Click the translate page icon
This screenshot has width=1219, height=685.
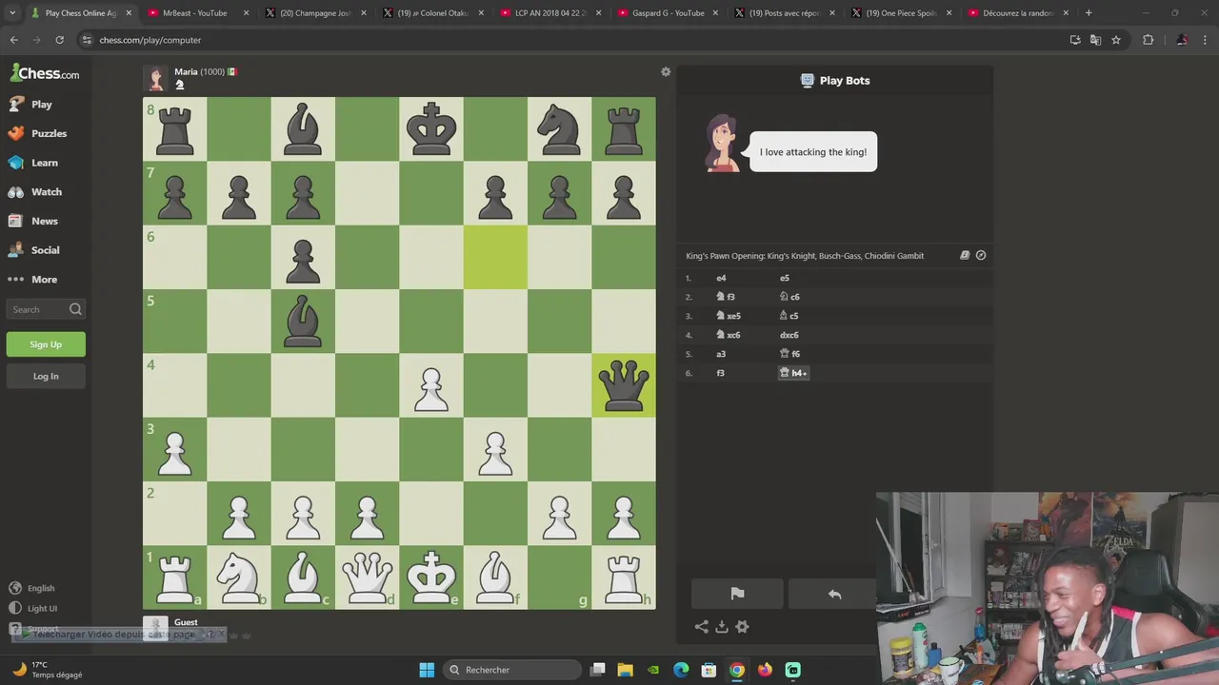tap(1095, 40)
